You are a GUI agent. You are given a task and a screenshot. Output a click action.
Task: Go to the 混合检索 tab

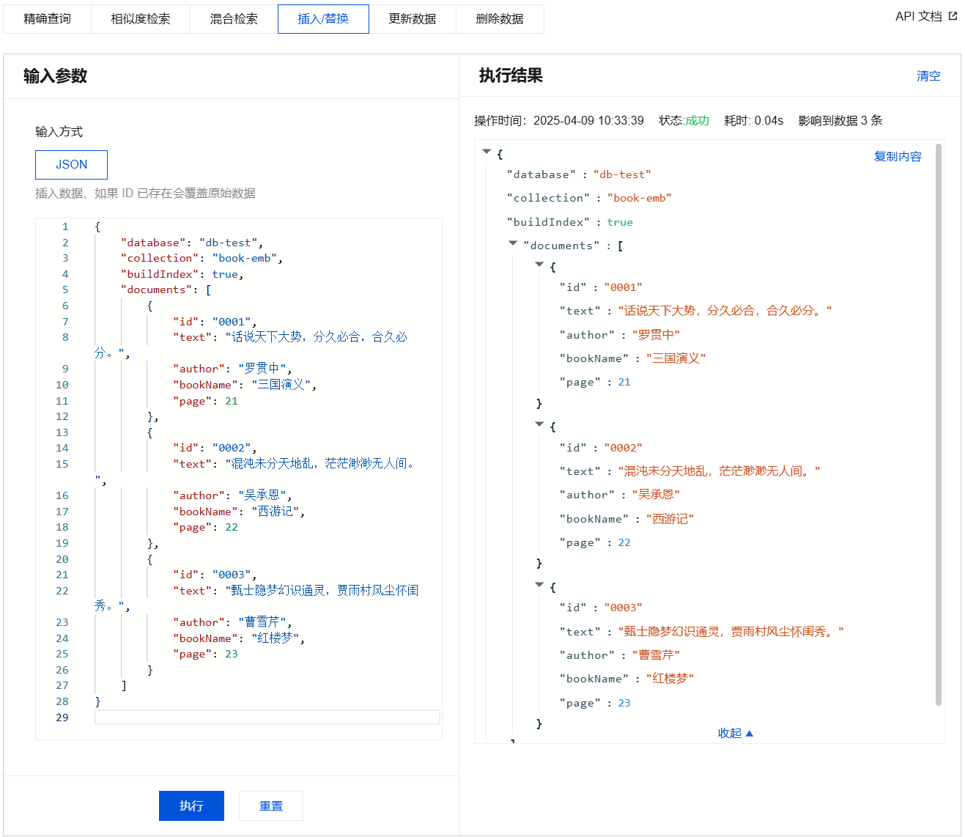[x=234, y=19]
